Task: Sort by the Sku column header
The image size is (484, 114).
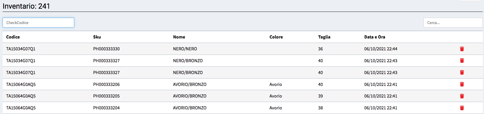Action: click(x=97, y=37)
